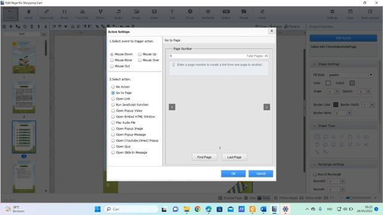Select the Open Popup Video action

[x=113, y=110]
